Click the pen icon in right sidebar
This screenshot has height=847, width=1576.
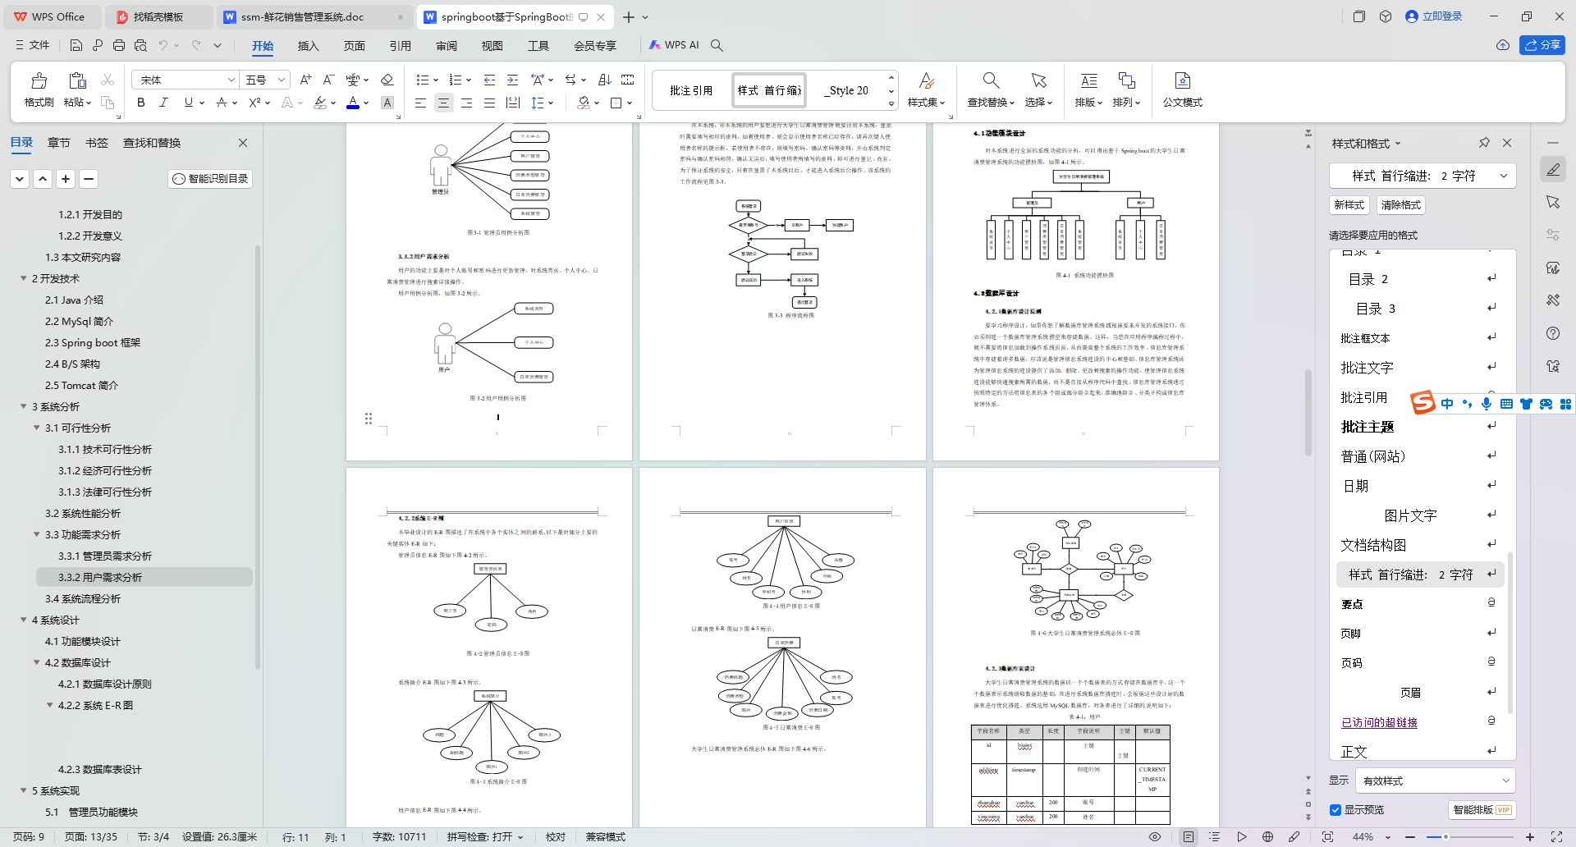[1553, 170]
